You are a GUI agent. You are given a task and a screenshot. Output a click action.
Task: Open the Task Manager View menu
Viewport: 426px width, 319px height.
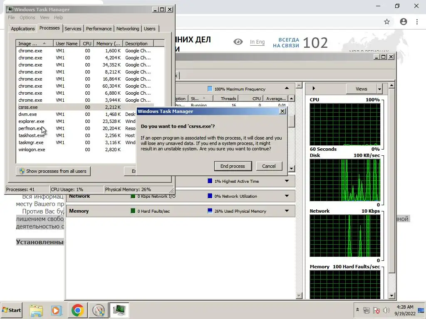pyautogui.click(x=45, y=17)
